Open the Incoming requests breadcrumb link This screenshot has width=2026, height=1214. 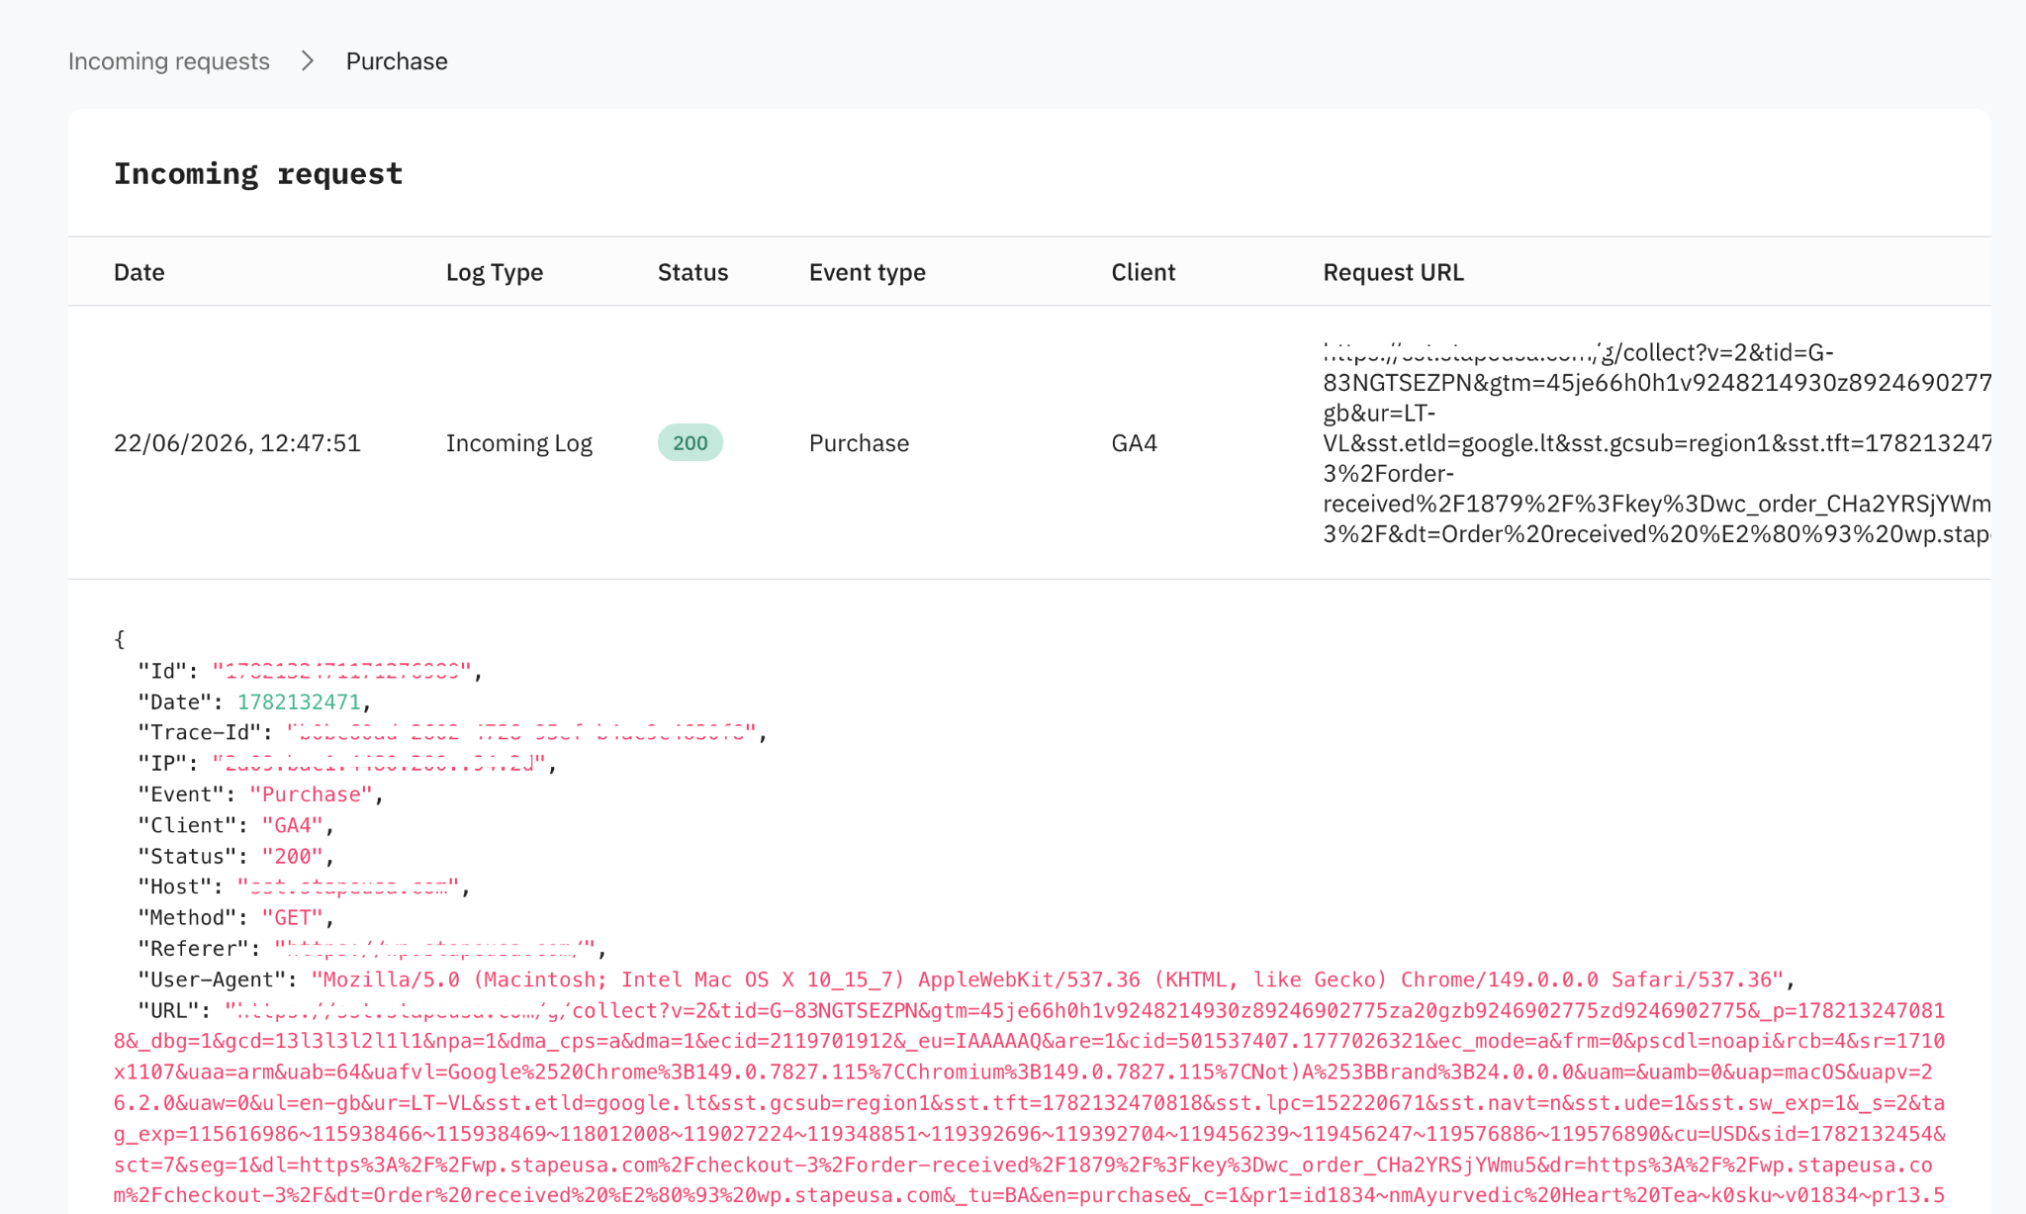[x=168, y=61]
